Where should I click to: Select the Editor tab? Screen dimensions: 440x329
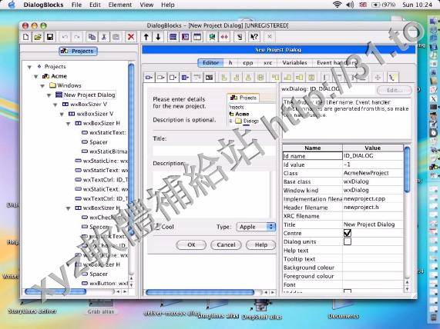pyautogui.click(x=210, y=63)
